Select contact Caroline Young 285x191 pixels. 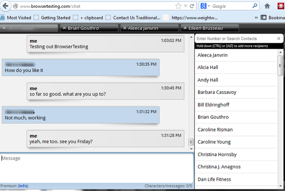(236, 142)
